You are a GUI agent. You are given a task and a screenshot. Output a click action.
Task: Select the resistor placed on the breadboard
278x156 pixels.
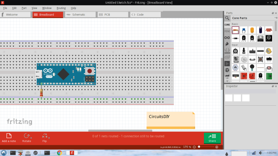[41, 93]
